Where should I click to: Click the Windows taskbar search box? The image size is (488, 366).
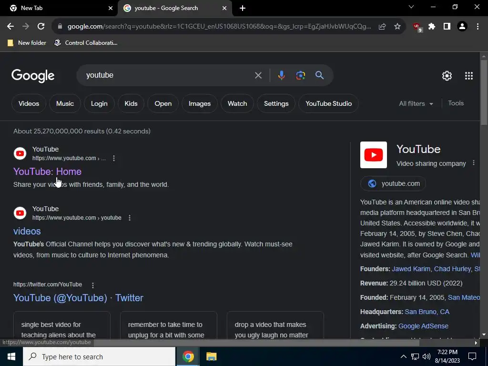(99, 356)
